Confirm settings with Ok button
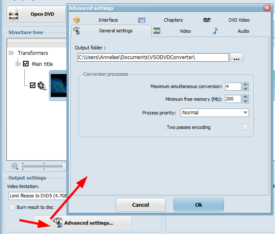The height and width of the screenshot is (234, 275). pos(199,205)
